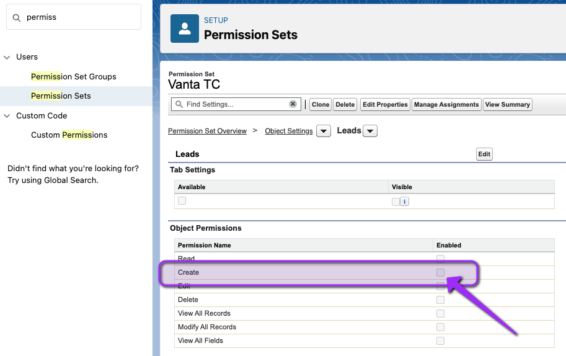Collapse the Users section in sidebar
The height and width of the screenshot is (356, 566).
tap(7, 57)
